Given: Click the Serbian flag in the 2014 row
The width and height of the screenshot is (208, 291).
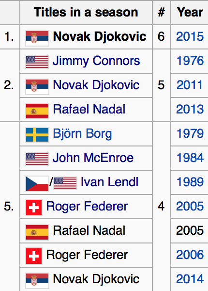Looking at the screenshot, I should (37, 281).
